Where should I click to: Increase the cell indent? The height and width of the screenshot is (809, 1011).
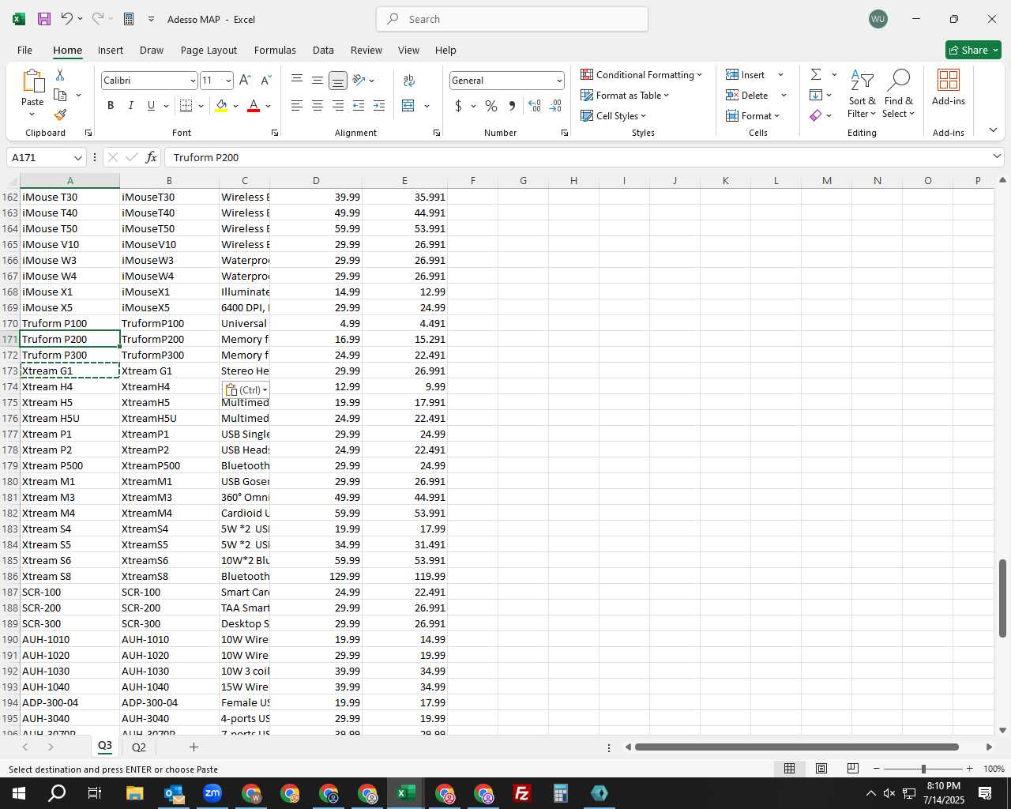(x=379, y=106)
